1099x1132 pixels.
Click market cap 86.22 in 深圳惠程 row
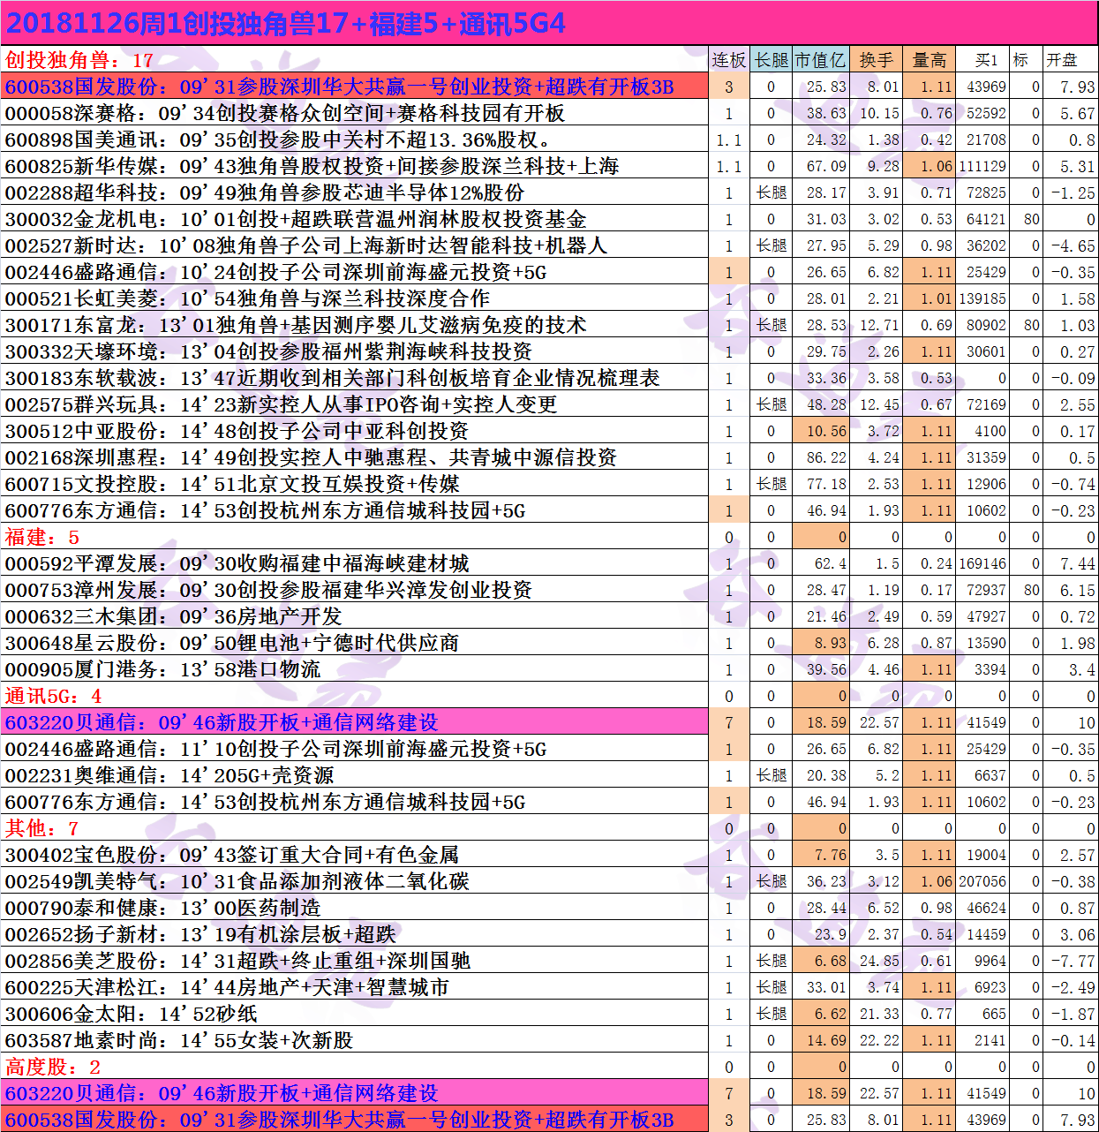tap(820, 457)
